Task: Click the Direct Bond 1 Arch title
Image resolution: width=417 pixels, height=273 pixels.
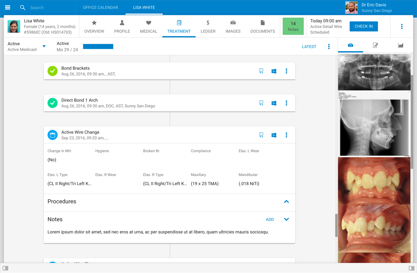Action: click(x=80, y=100)
